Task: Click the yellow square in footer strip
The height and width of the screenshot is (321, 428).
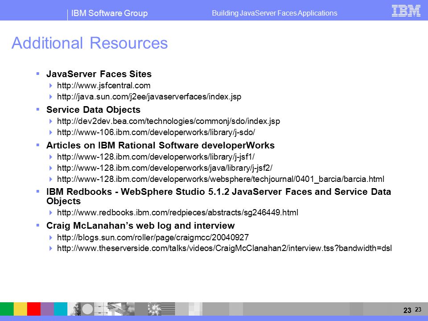Action: click(21, 309)
